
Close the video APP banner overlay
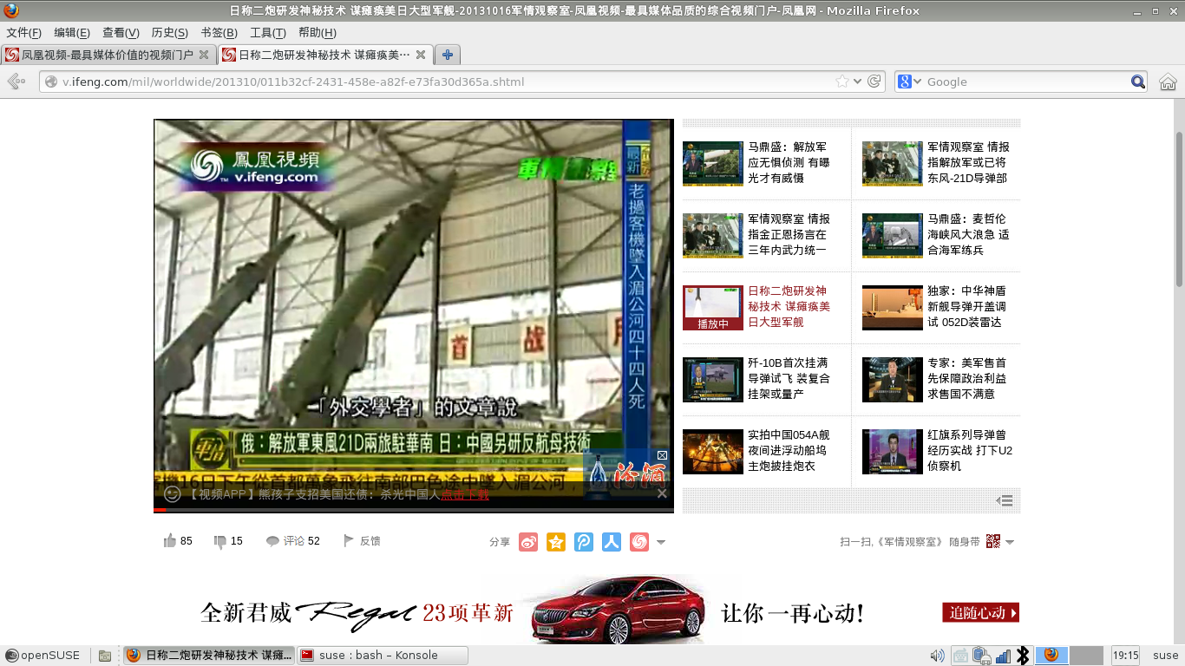pyautogui.click(x=662, y=493)
